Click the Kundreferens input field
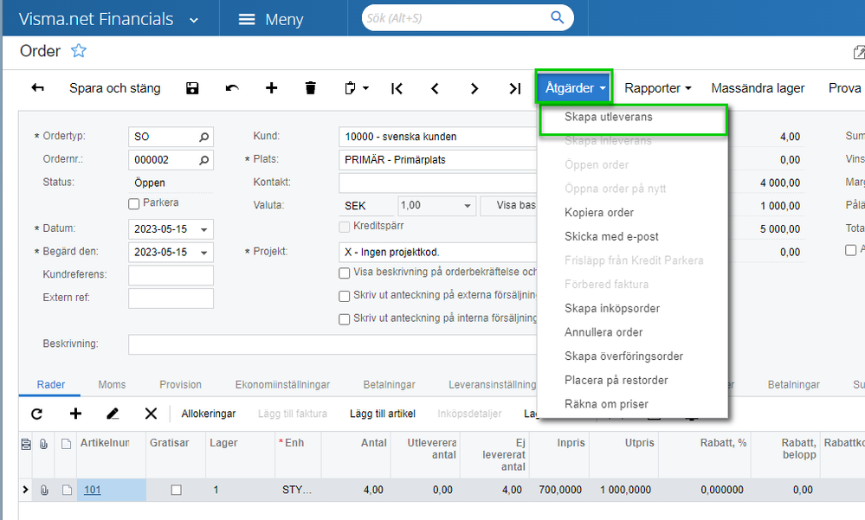Screen dimensions: 865x520 point(171,275)
